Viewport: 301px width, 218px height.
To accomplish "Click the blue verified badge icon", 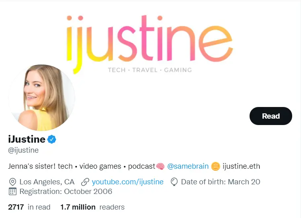I will pyautogui.click(x=51, y=139).
